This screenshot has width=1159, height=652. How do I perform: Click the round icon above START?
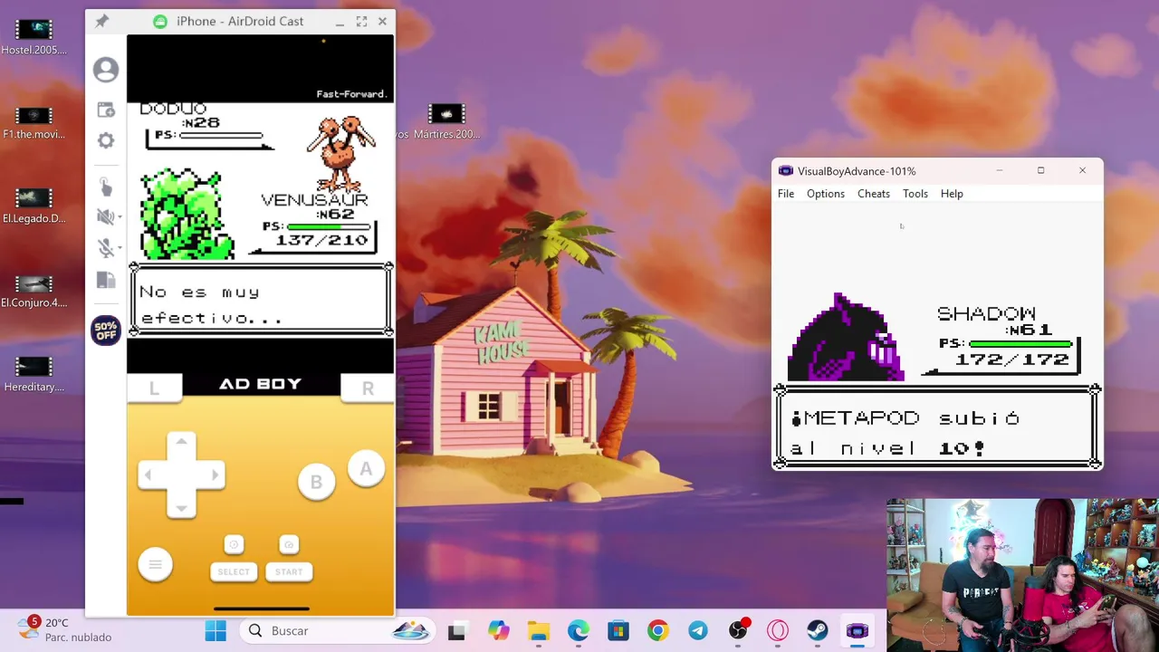[289, 544]
